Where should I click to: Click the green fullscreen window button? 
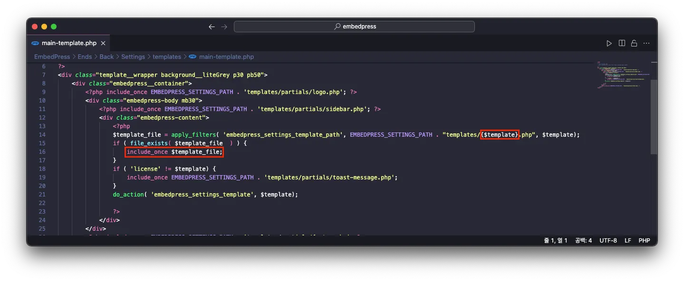(x=54, y=27)
